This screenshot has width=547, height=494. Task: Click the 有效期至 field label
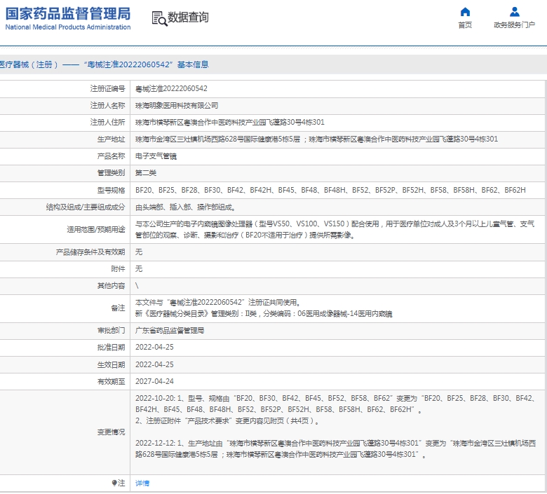point(111,381)
